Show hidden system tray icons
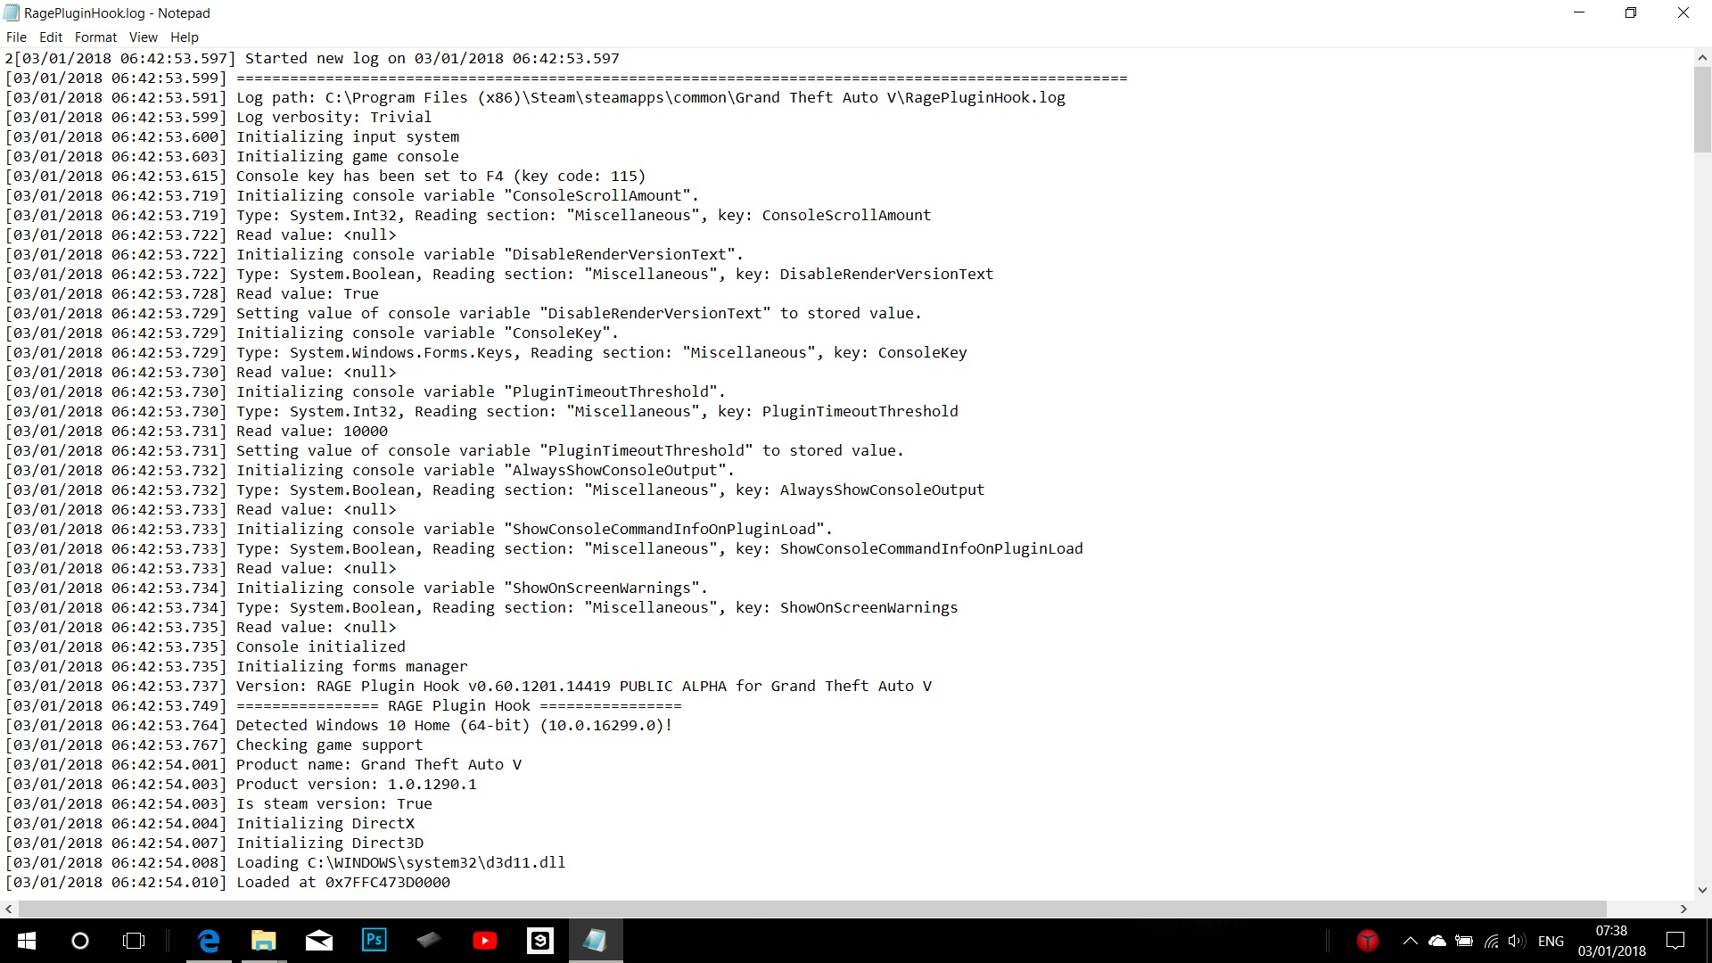The height and width of the screenshot is (963, 1712). click(x=1410, y=941)
